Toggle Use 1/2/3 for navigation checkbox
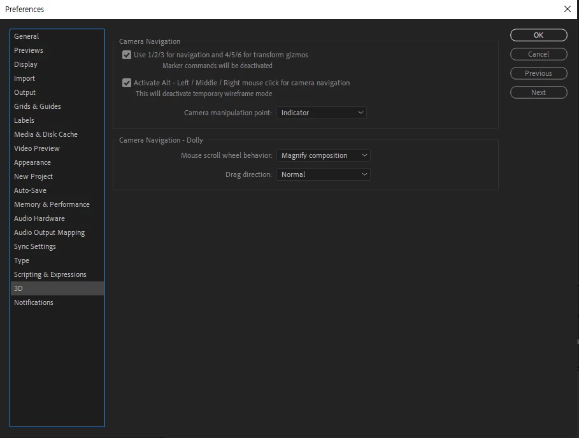The height and width of the screenshot is (438, 579). tap(127, 55)
